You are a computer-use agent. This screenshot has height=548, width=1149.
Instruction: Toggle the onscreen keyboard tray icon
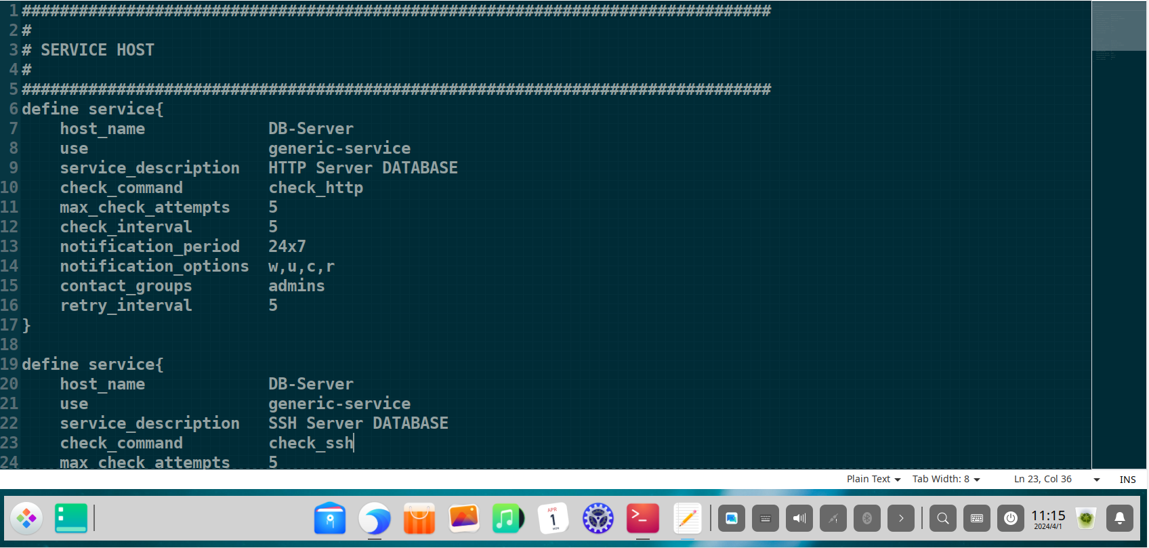976,519
